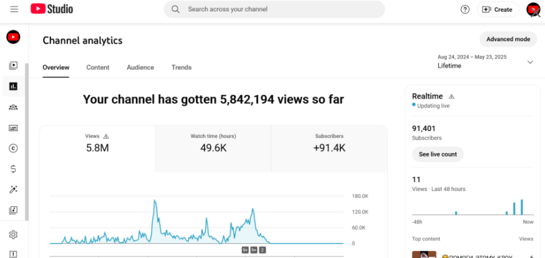
Task: Open the Customization magic wand icon
Action: [x=13, y=190]
